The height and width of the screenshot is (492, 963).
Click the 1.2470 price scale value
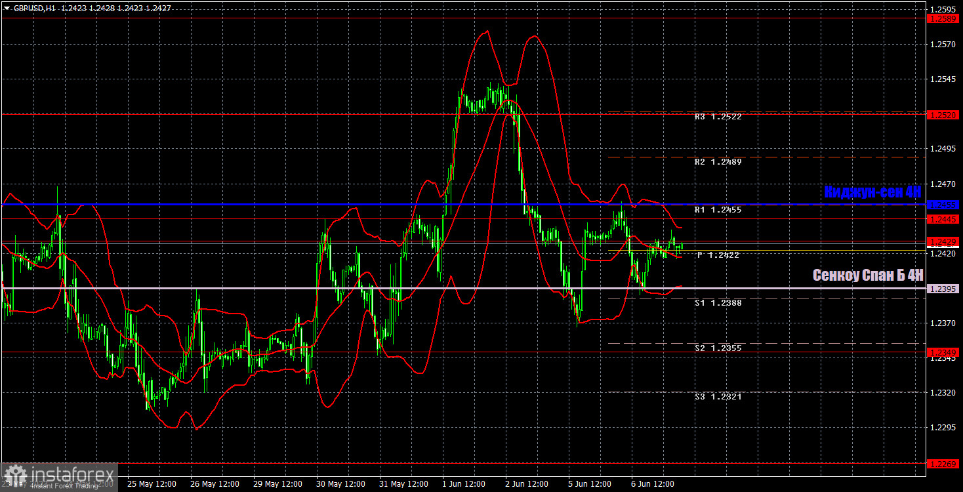pos(943,184)
